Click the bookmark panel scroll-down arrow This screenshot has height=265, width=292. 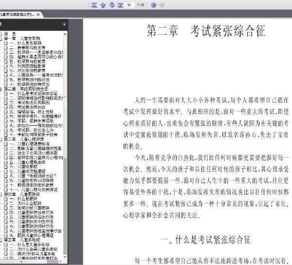point(65,257)
